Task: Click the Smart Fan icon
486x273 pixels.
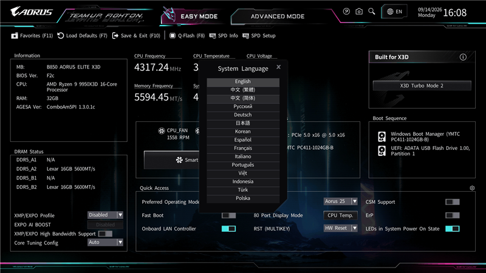Action: tap(179, 160)
